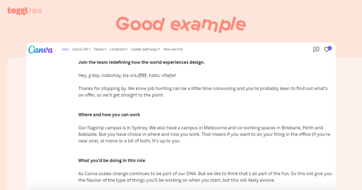Click the "What you'd be doing in this role" heading
The height and width of the screenshot is (190, 362).
112,160
